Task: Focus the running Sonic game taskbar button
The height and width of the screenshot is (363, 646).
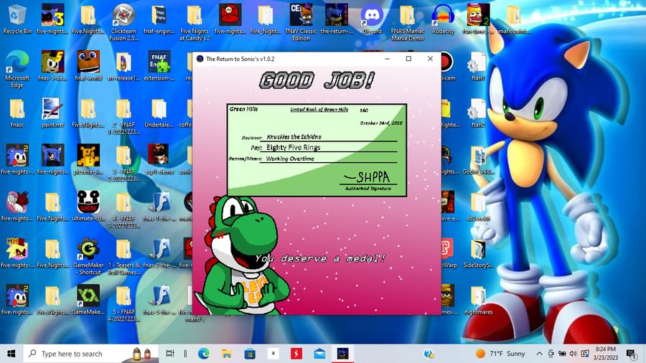Action: pos(343,354)
